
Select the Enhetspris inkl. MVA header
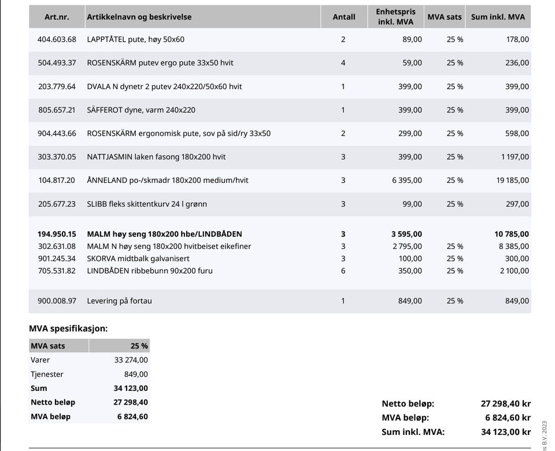tap(395, 17)
